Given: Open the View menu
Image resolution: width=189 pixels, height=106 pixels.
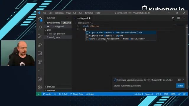Looking at the screenshot, I should (x=68, y=13).
